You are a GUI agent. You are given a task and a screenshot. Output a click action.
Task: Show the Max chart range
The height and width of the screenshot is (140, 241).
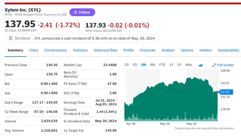(188, 65)
